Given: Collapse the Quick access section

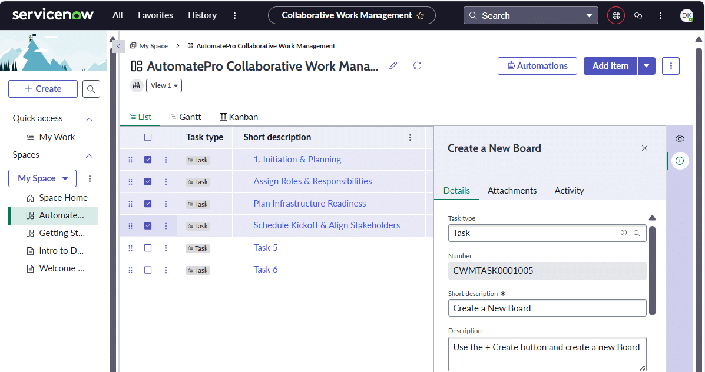Looking at the screenshot, I should point(89,118).
